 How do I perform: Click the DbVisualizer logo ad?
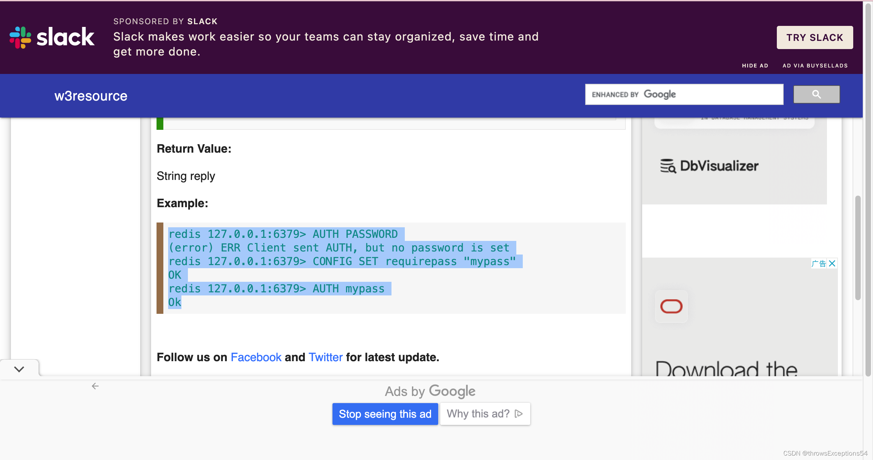tap(709, 166)
